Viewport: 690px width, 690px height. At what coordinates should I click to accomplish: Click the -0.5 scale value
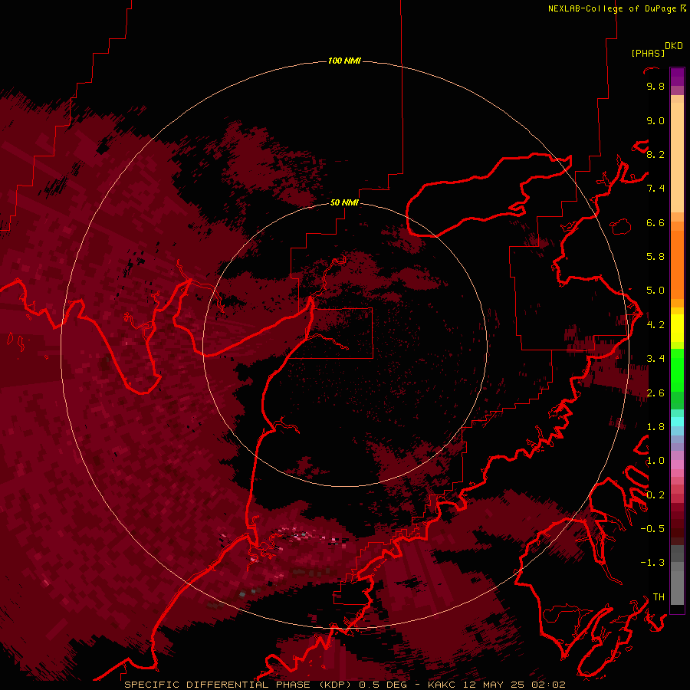pyautogui.click(x=652, y=529)
